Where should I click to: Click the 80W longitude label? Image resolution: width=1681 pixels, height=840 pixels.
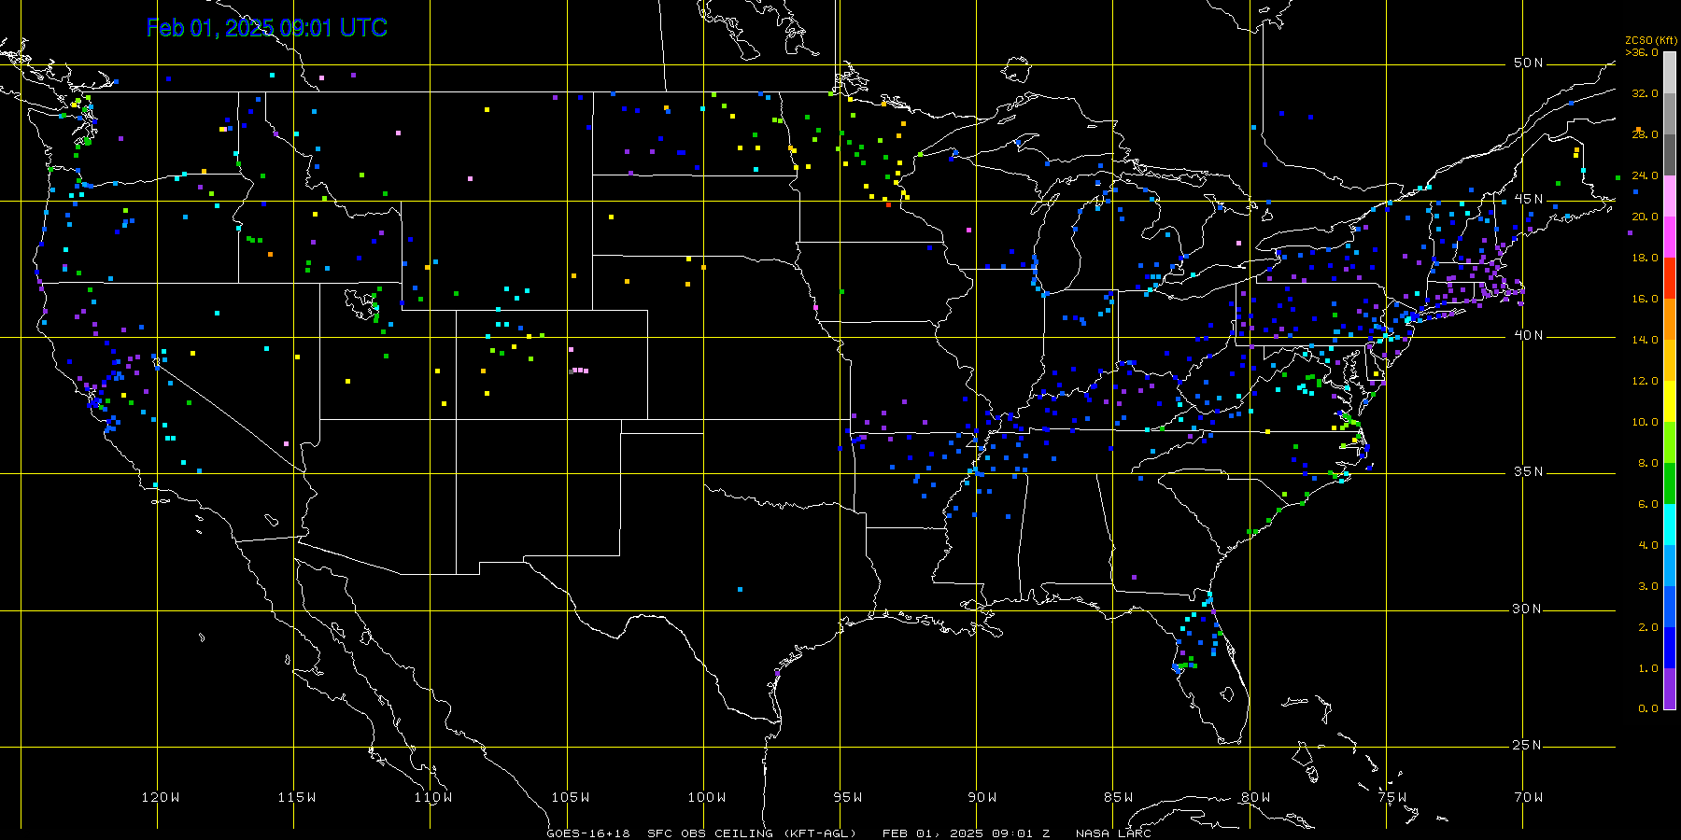tap(1255, 797)
